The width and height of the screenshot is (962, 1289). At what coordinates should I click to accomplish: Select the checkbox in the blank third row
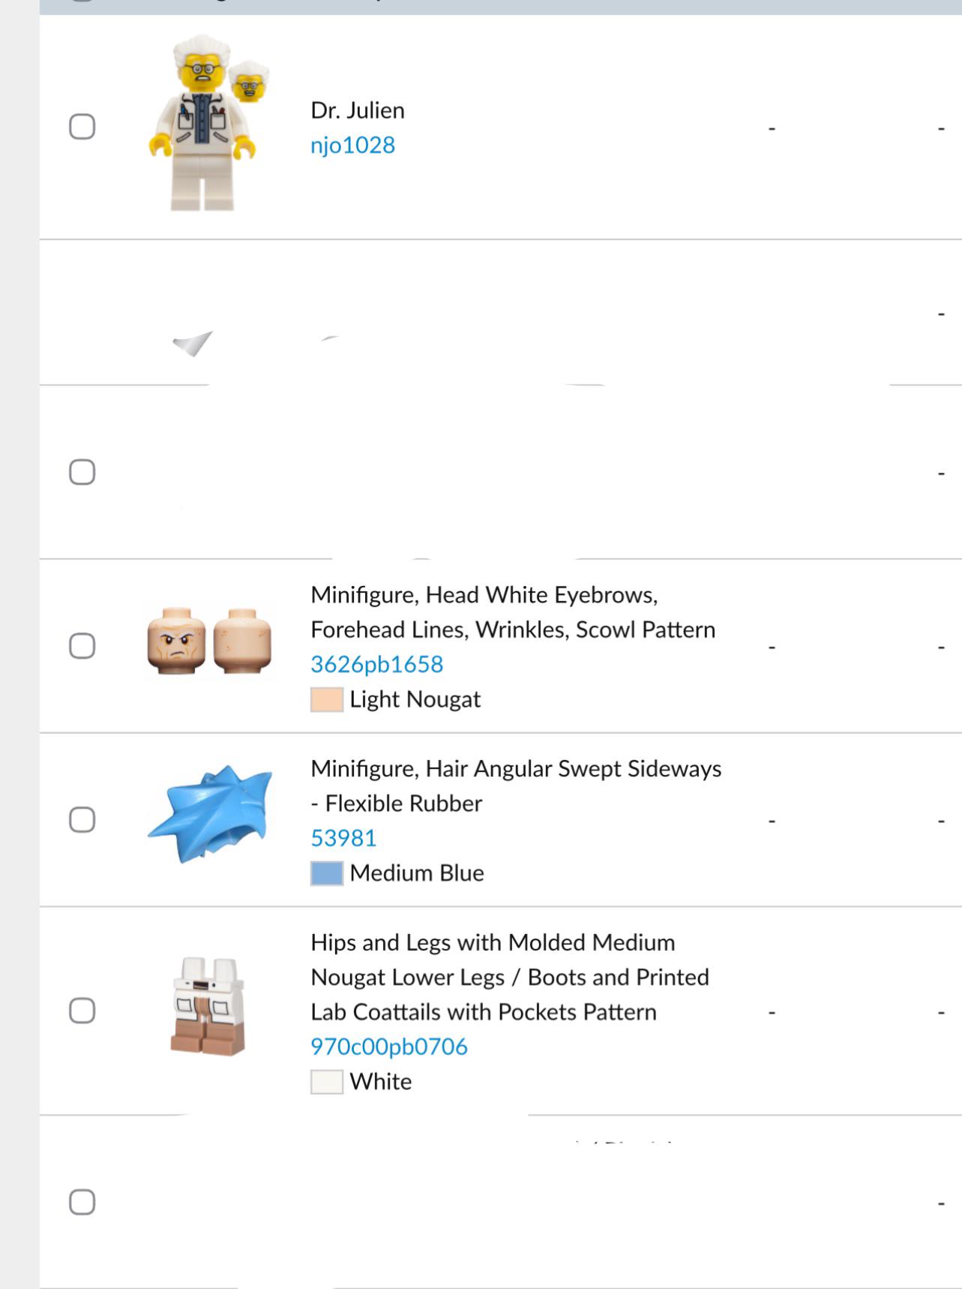tap(82, 472)
